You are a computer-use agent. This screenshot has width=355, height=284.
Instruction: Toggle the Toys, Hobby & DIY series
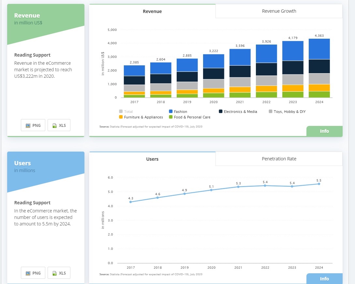(x=289, y=112)
